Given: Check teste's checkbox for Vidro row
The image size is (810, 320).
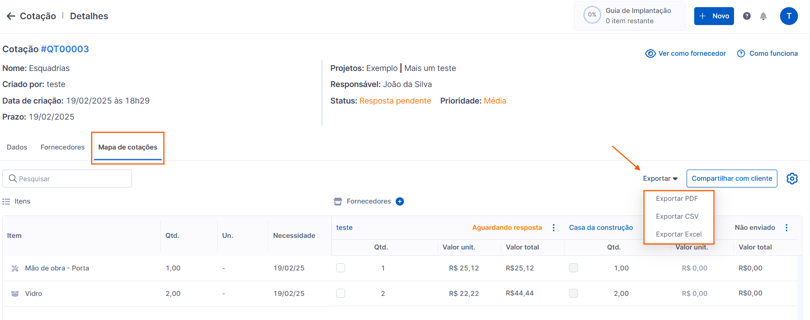Looking at the screenshot, I should click(x=341, y=293).
